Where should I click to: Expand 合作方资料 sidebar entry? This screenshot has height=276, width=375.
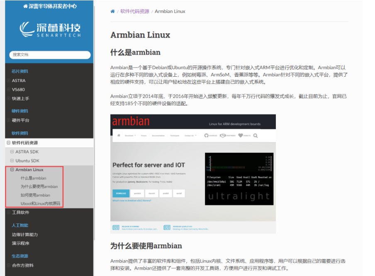coord(9,265)
